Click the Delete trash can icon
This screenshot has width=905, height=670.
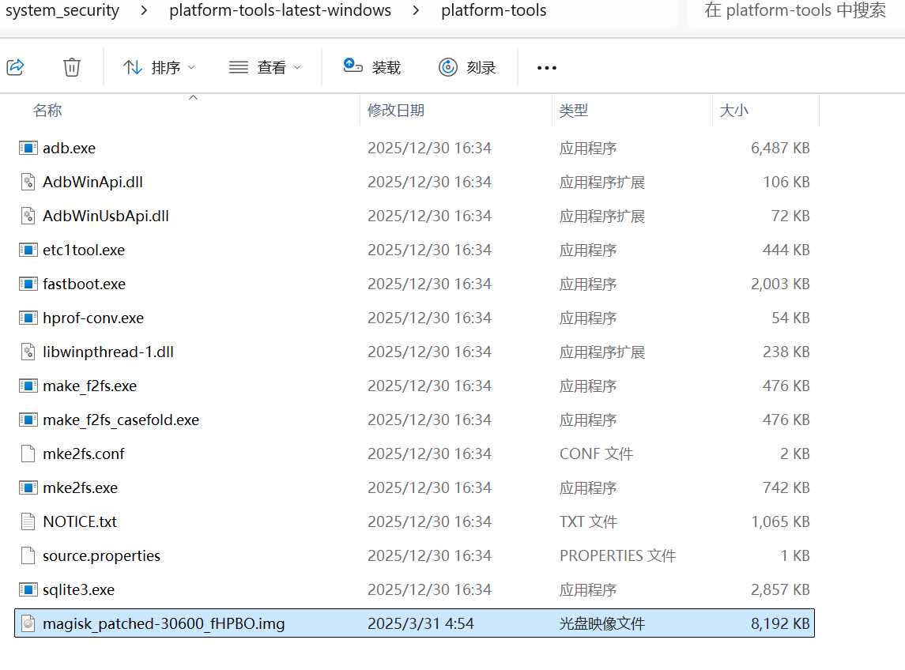click(x=72, y=67)
